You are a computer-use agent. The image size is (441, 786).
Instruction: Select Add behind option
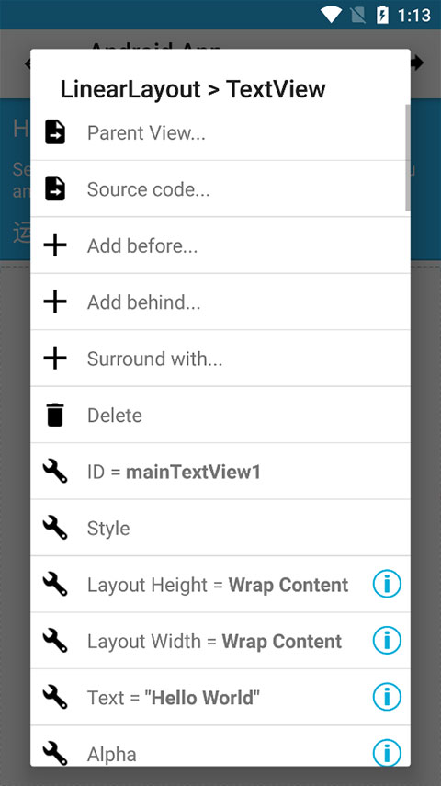(220, 302)
